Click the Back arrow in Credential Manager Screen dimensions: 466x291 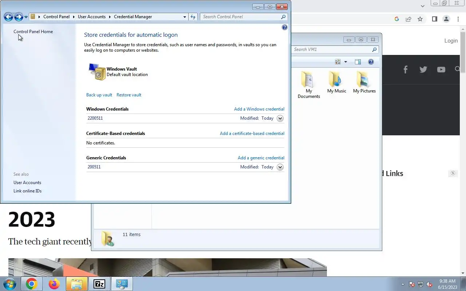[8, 17]
